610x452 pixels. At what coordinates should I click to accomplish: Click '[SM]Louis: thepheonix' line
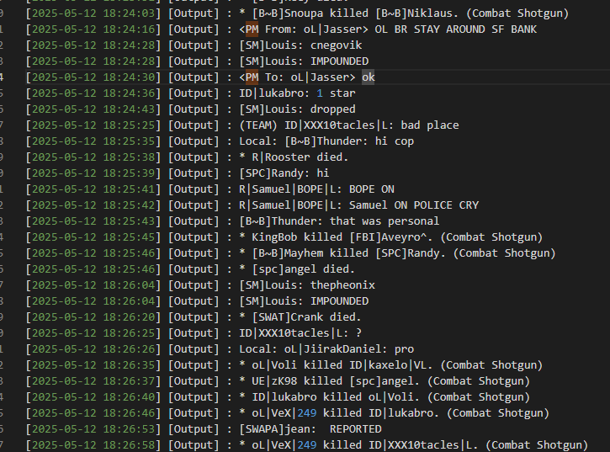tap(200, 284)
